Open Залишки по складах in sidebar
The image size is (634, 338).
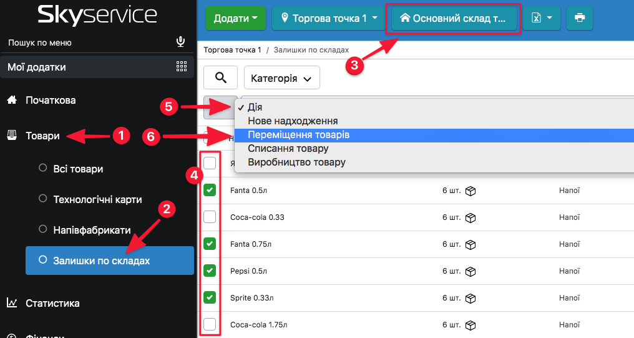tap(101, 261)
